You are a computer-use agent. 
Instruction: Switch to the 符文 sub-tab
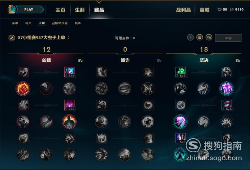[x=29, y=23]
